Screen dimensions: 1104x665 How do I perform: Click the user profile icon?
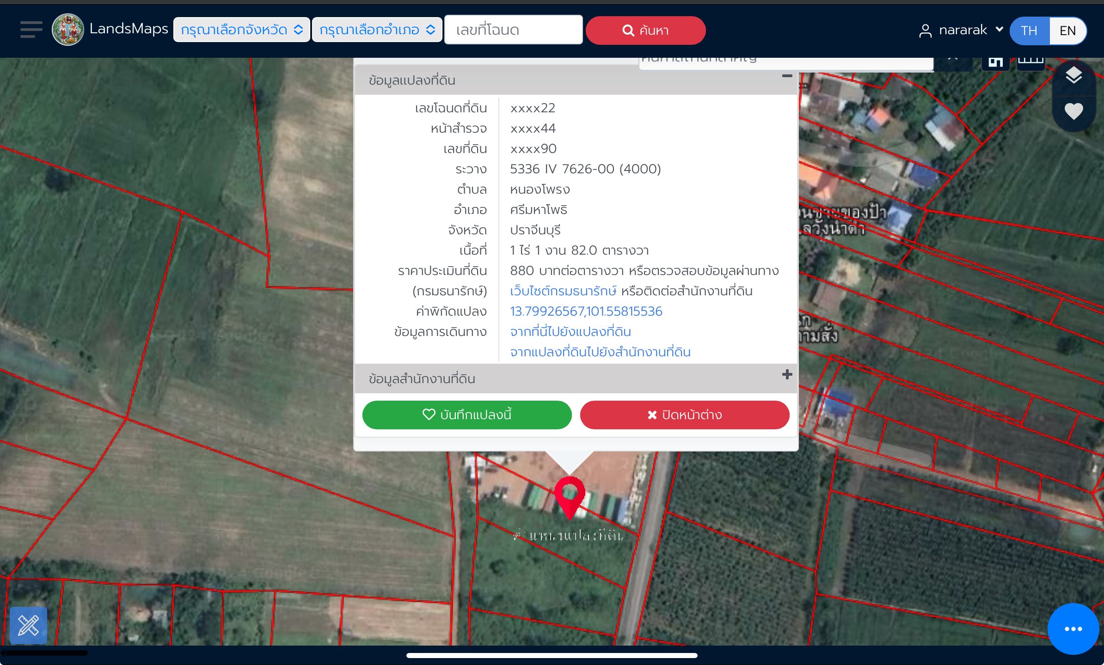tap(925, 31)
